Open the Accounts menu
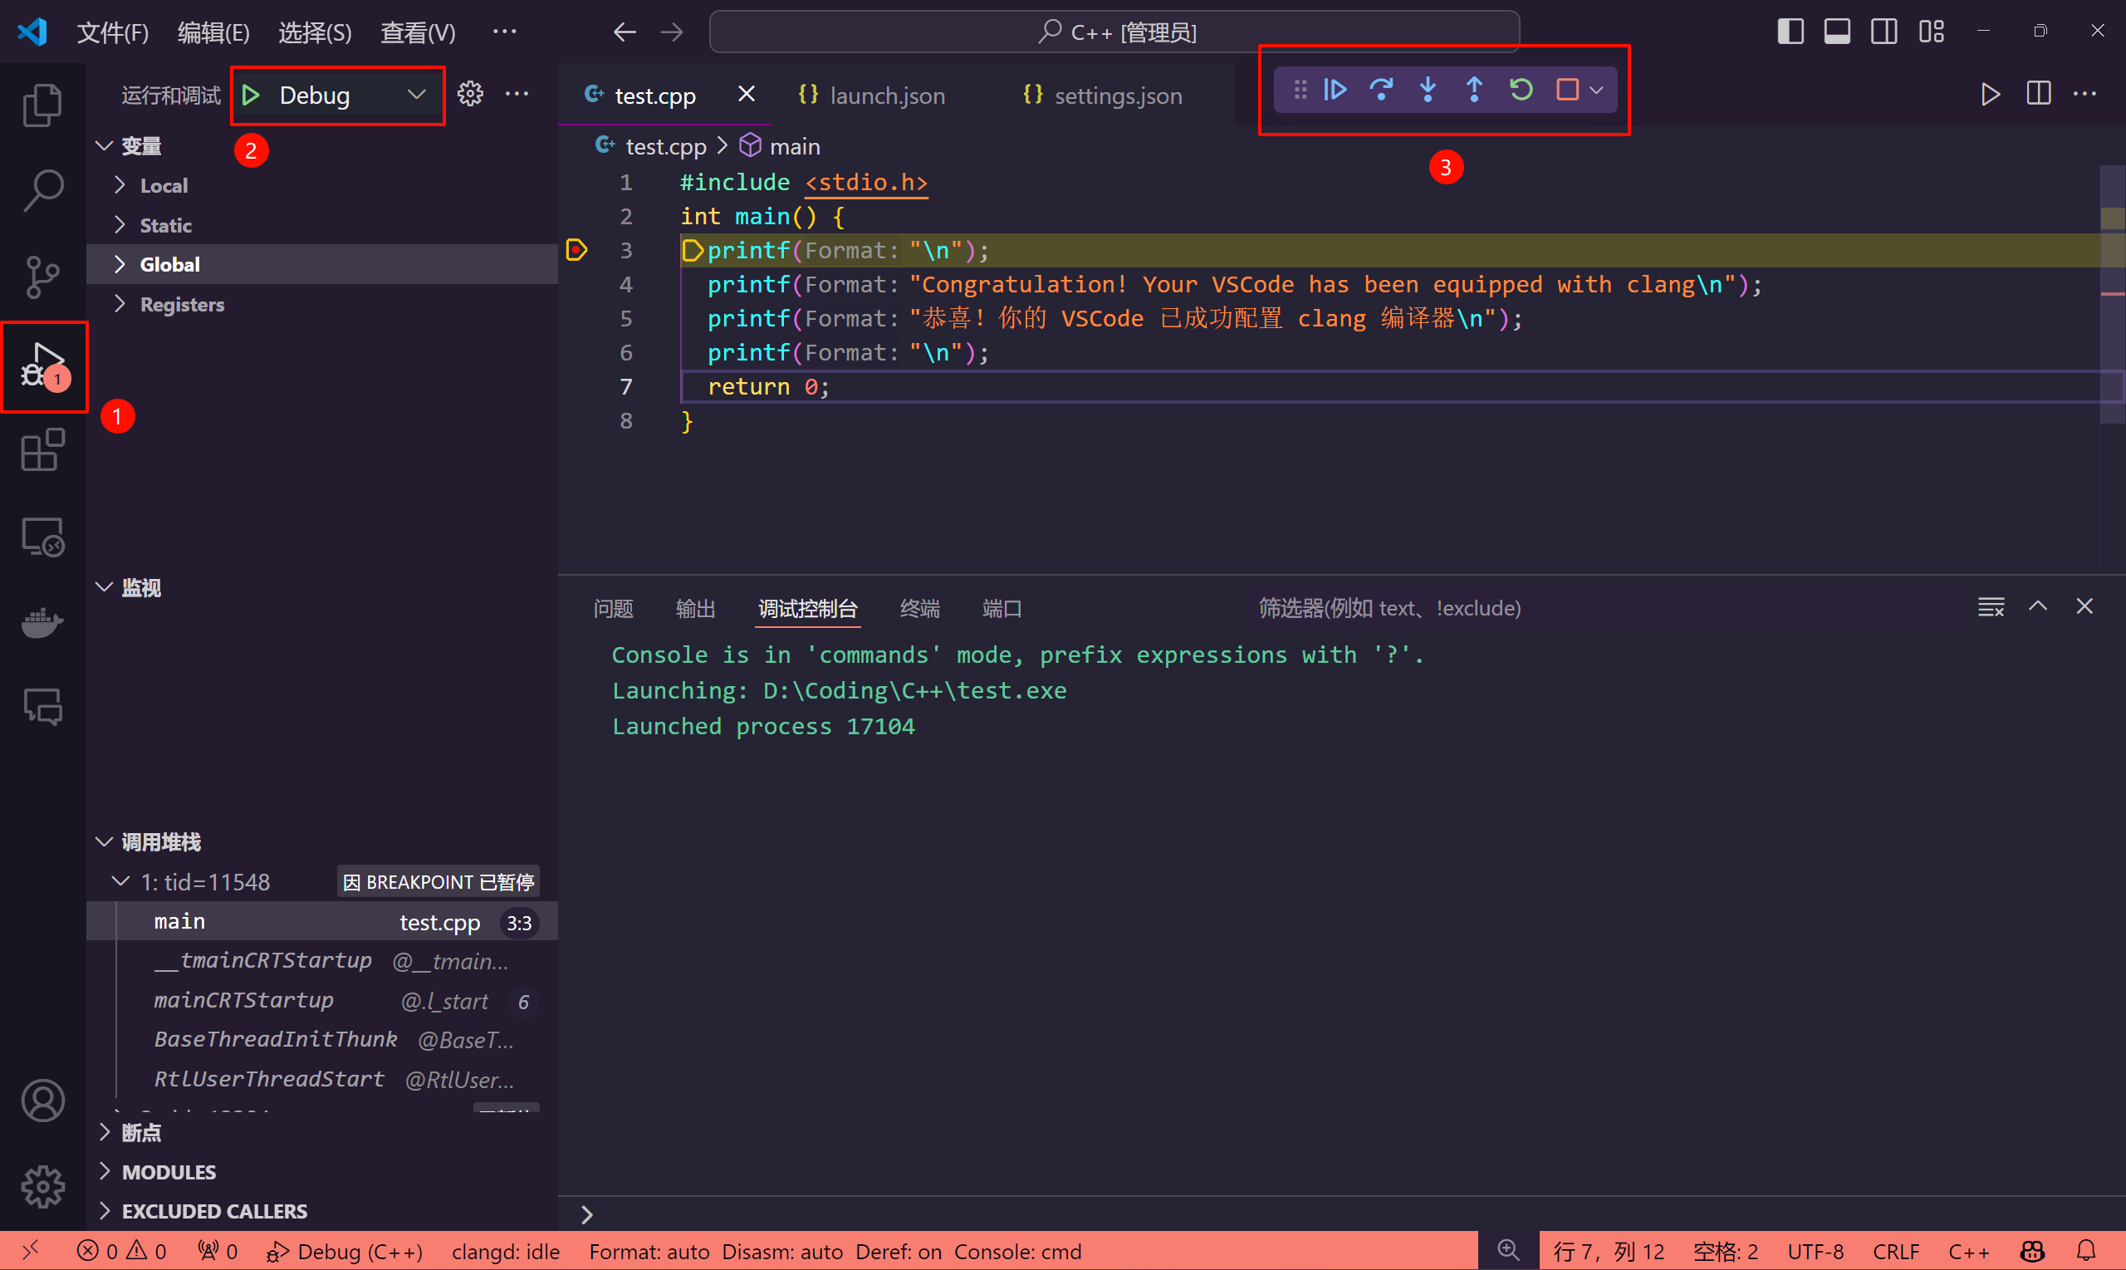Viewport: 2126px width, 1270px height. tap(43, 1101)
